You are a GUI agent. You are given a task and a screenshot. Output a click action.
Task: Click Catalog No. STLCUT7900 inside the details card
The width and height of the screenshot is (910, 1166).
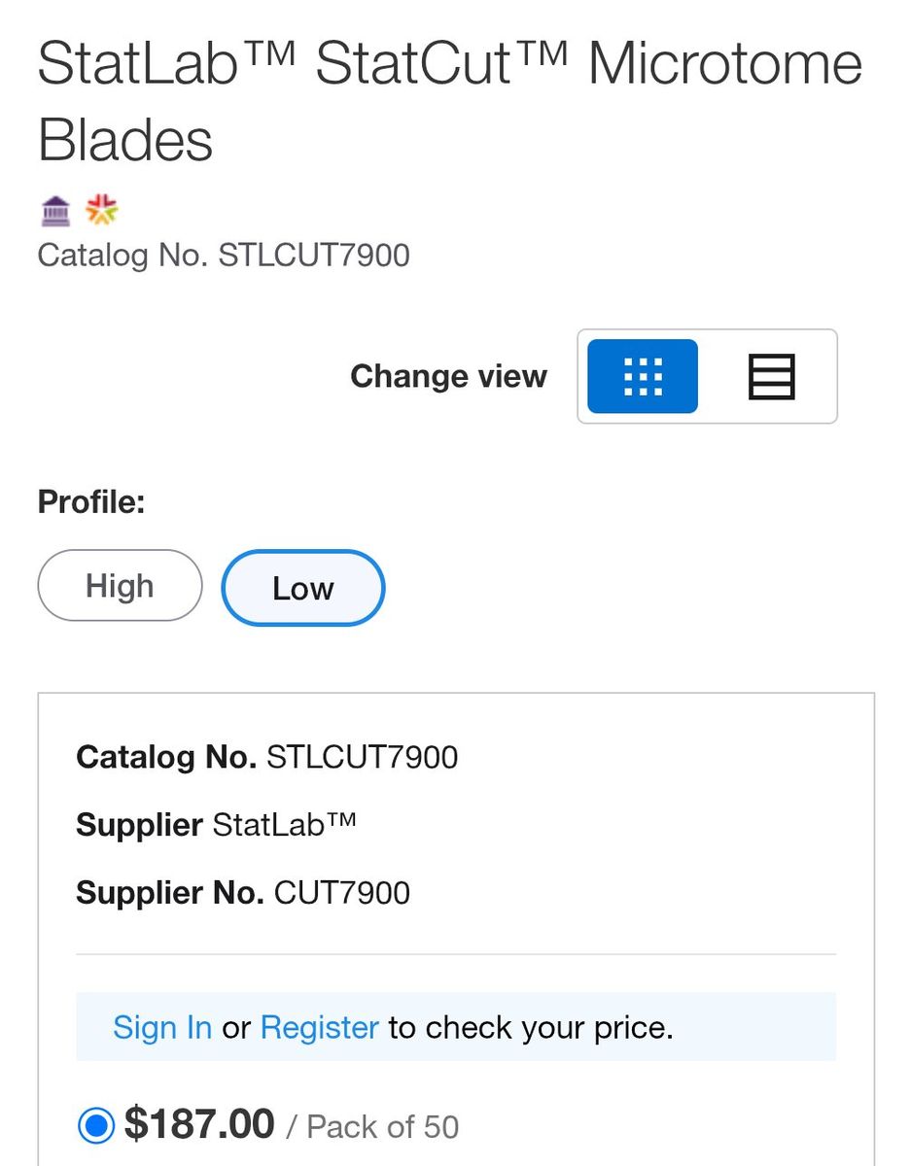pos(266,757)
